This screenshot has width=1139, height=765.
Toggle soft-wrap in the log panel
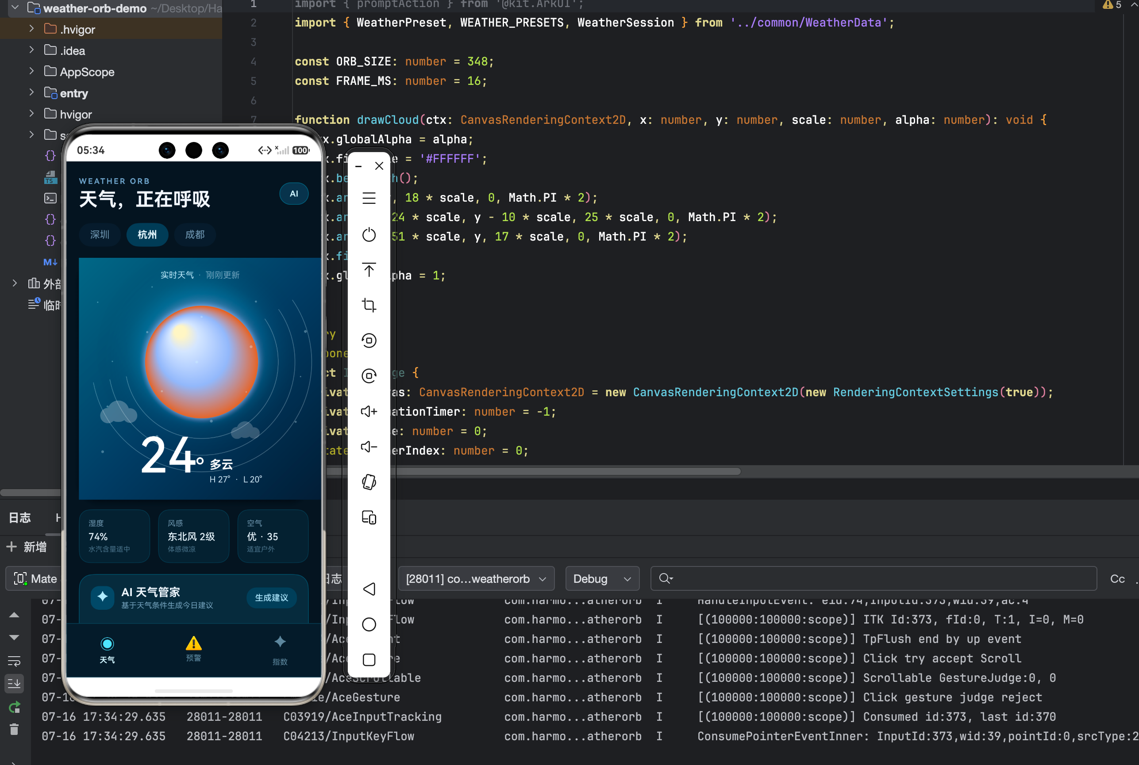pyautogui.click(x=14, y=661)
